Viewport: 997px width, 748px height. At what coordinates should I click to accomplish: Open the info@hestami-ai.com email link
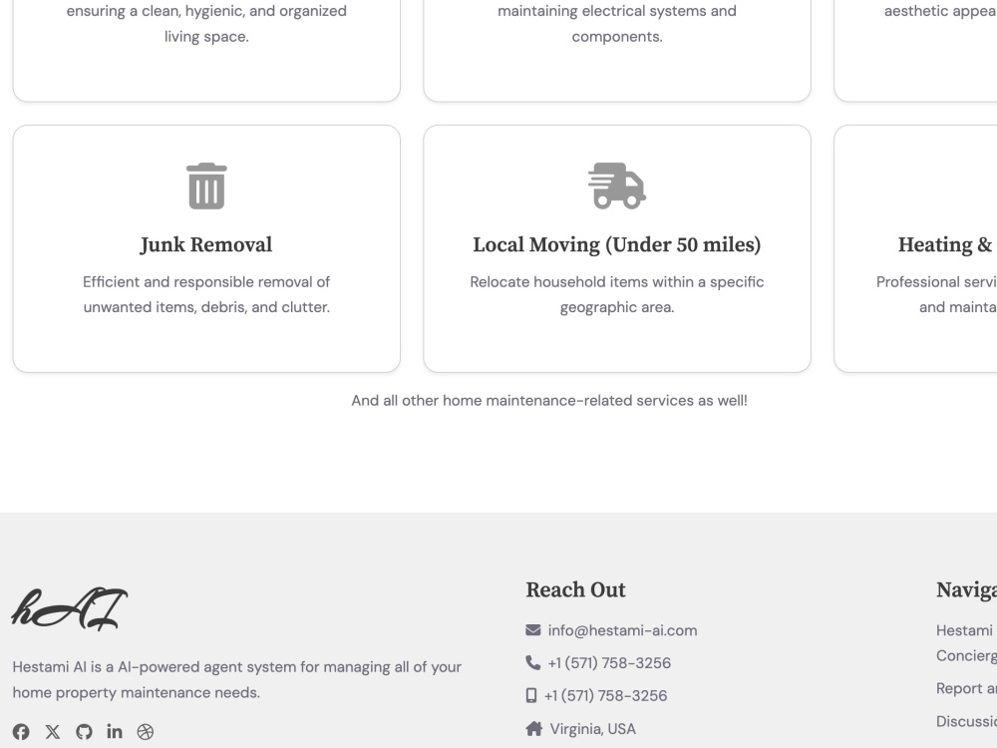click(622, 630)
